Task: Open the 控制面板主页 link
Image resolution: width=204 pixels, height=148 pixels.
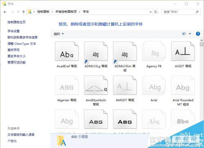Action: [x=16, y=22]
